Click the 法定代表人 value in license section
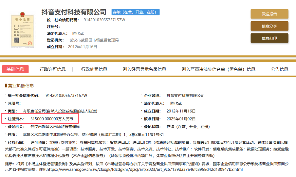The image size is (296, 177). click(x=176, y=103)
